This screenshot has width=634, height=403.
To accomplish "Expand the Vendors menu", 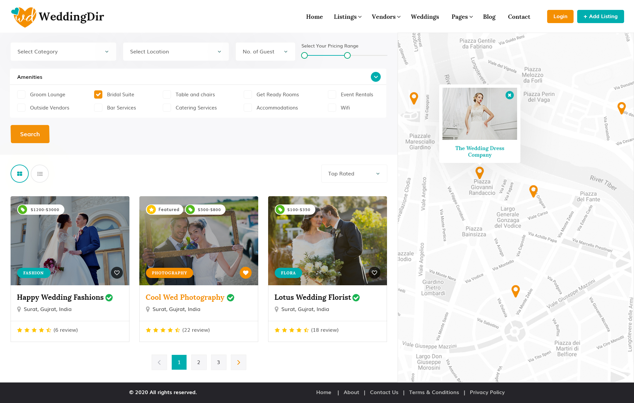I will (386, 17).
